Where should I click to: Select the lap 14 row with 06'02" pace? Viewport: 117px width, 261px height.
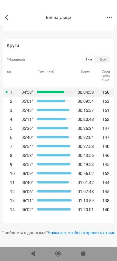(58, 210)
